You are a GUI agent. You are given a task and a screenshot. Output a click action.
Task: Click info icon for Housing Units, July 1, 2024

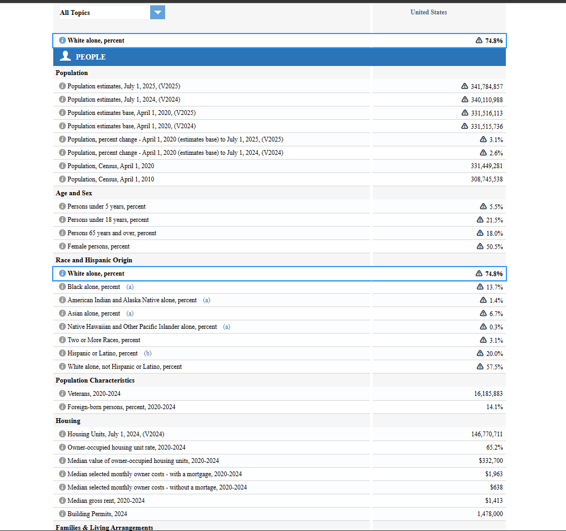pos(62,434)
